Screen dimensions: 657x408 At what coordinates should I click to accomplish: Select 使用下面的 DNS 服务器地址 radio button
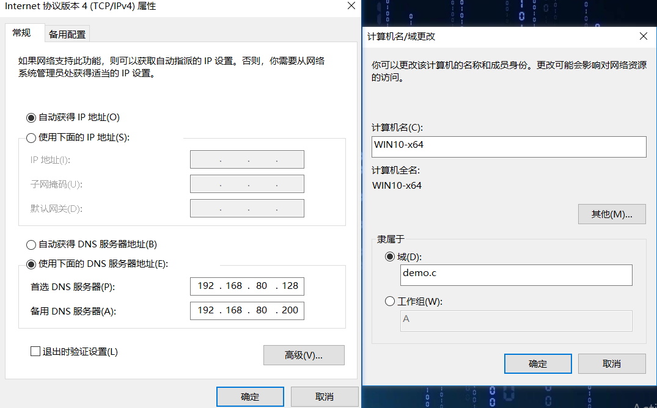[x=31, y=264]
